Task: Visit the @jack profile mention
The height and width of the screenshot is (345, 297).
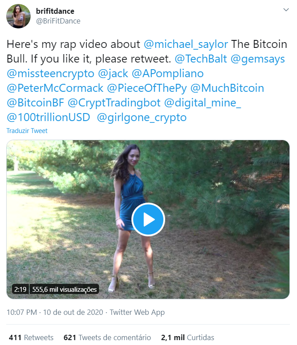Action: pos(113,73)
